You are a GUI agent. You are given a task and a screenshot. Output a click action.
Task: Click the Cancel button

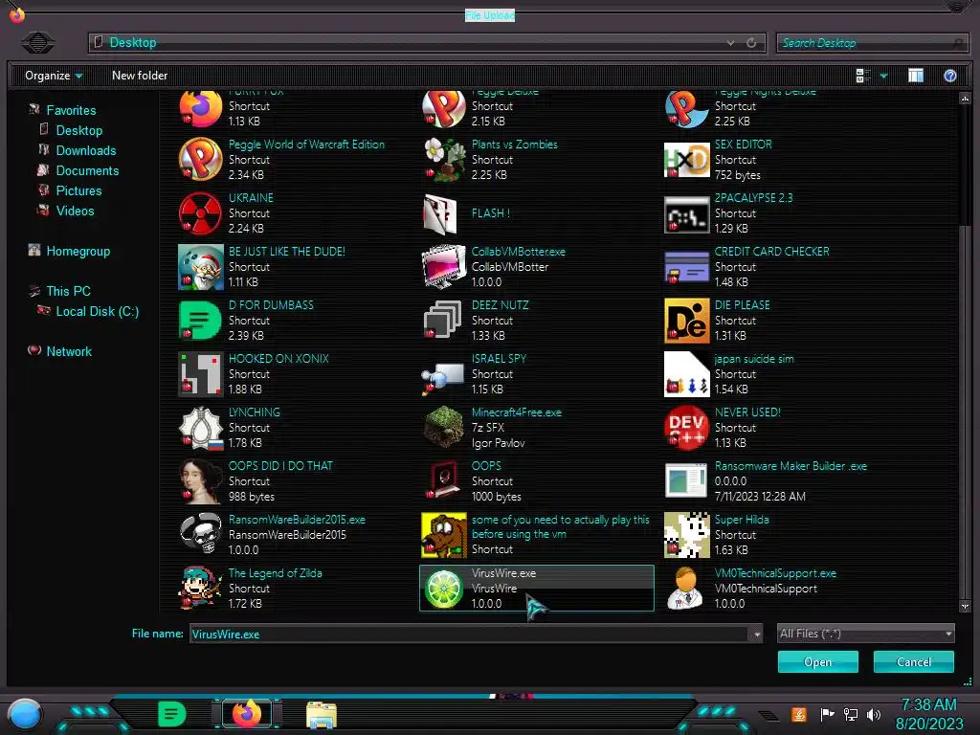(x=914, y=662)
